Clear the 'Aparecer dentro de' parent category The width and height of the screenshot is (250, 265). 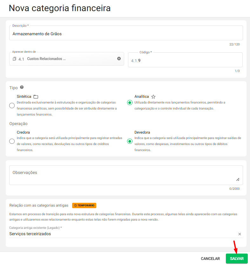click(x=119, y=59)
